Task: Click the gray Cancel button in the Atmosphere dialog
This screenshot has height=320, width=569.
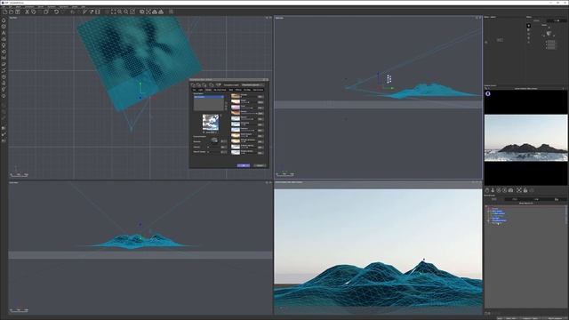Action: (x=259, y=165)
